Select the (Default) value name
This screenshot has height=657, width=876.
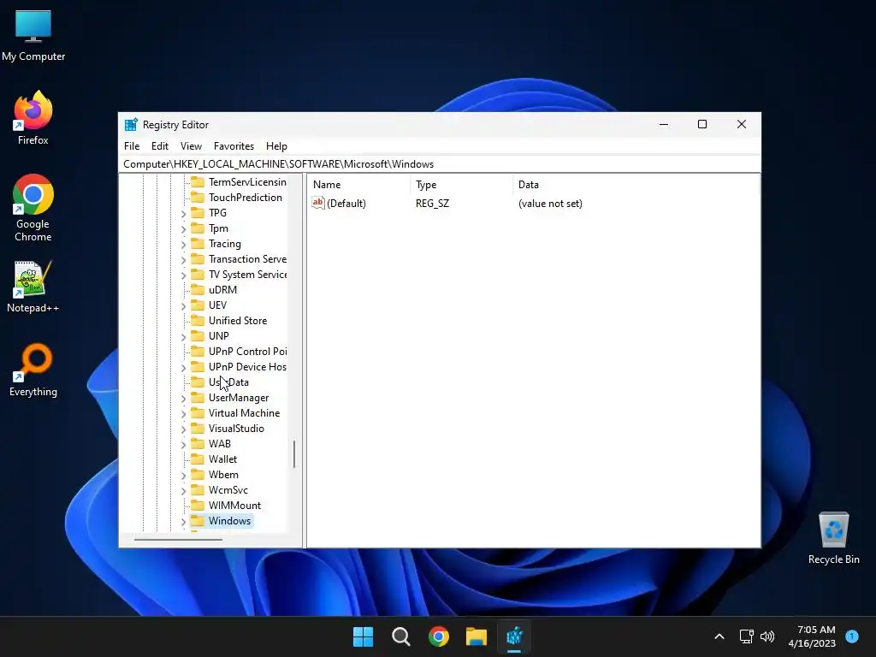click(346, 204)
